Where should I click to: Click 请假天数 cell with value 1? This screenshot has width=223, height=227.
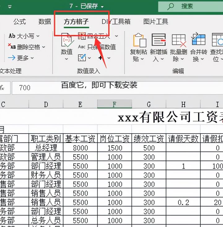click(183, 166)
